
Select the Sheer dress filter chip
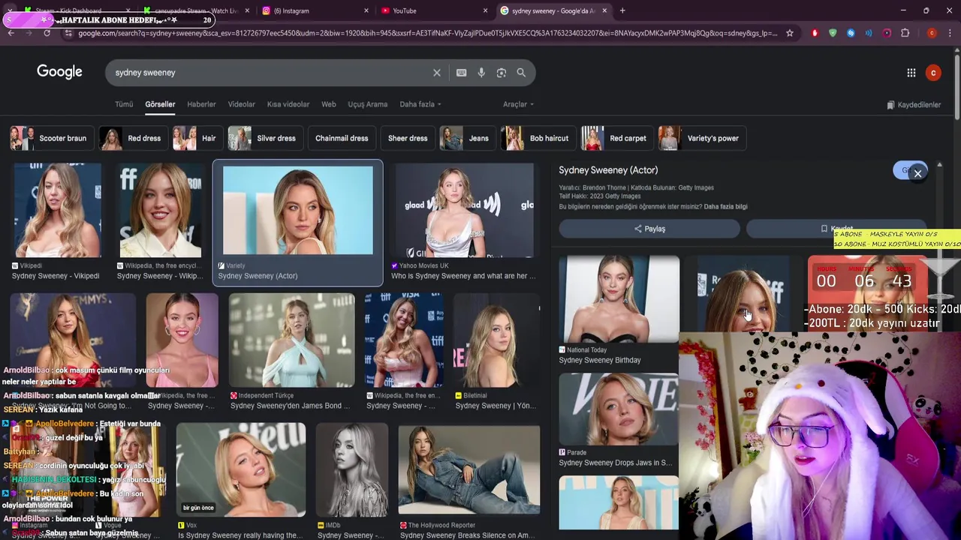[x=408, y=138]
